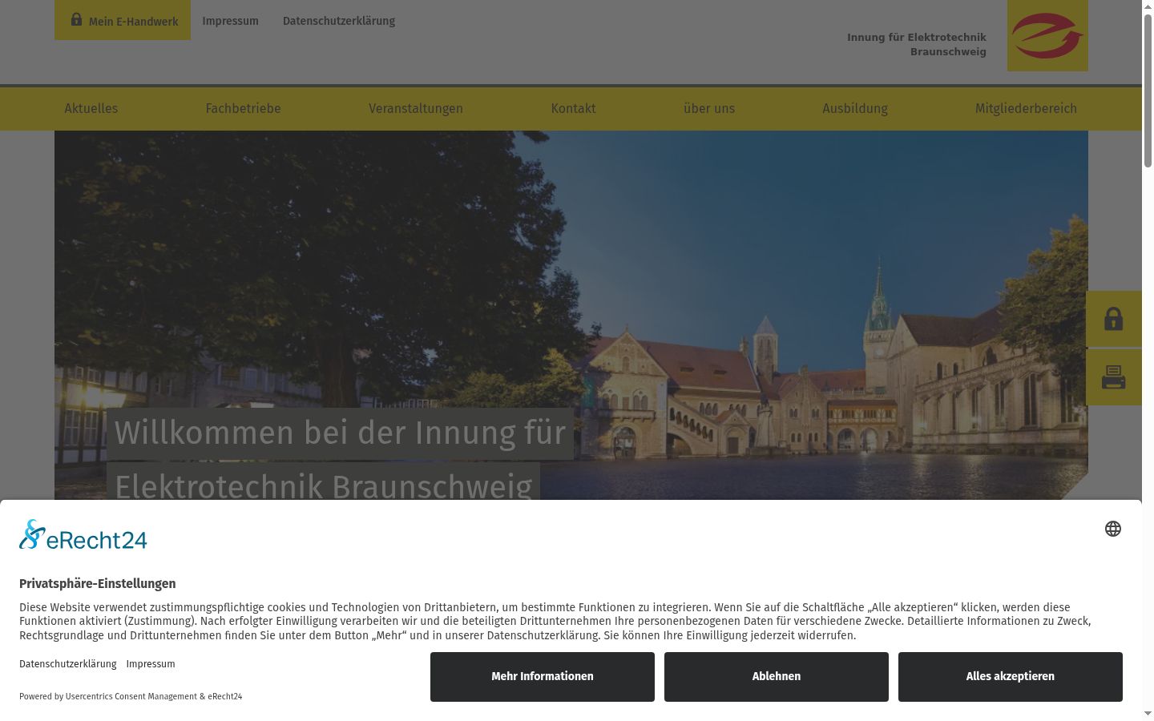Open Veranstaltungen menu item

coord(416,108)
